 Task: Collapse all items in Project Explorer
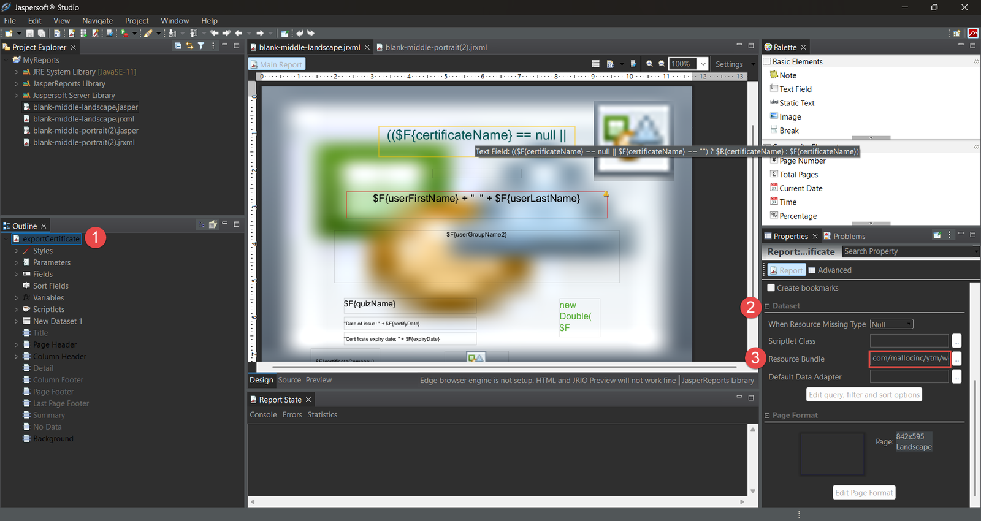pyautogui.click(x=178, y=46)
